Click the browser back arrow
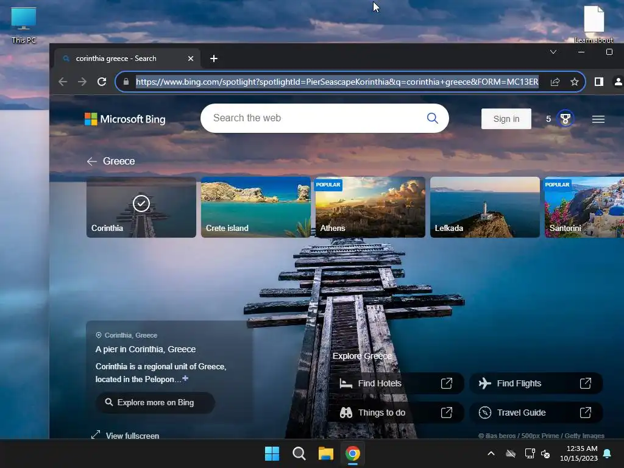 pos(63,82)
